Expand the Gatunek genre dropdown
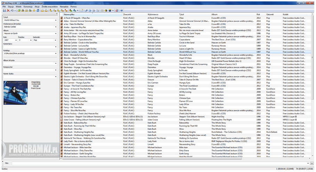Image resolution: width=316 pixels, height=172 pixels. (x=56, y=40)
